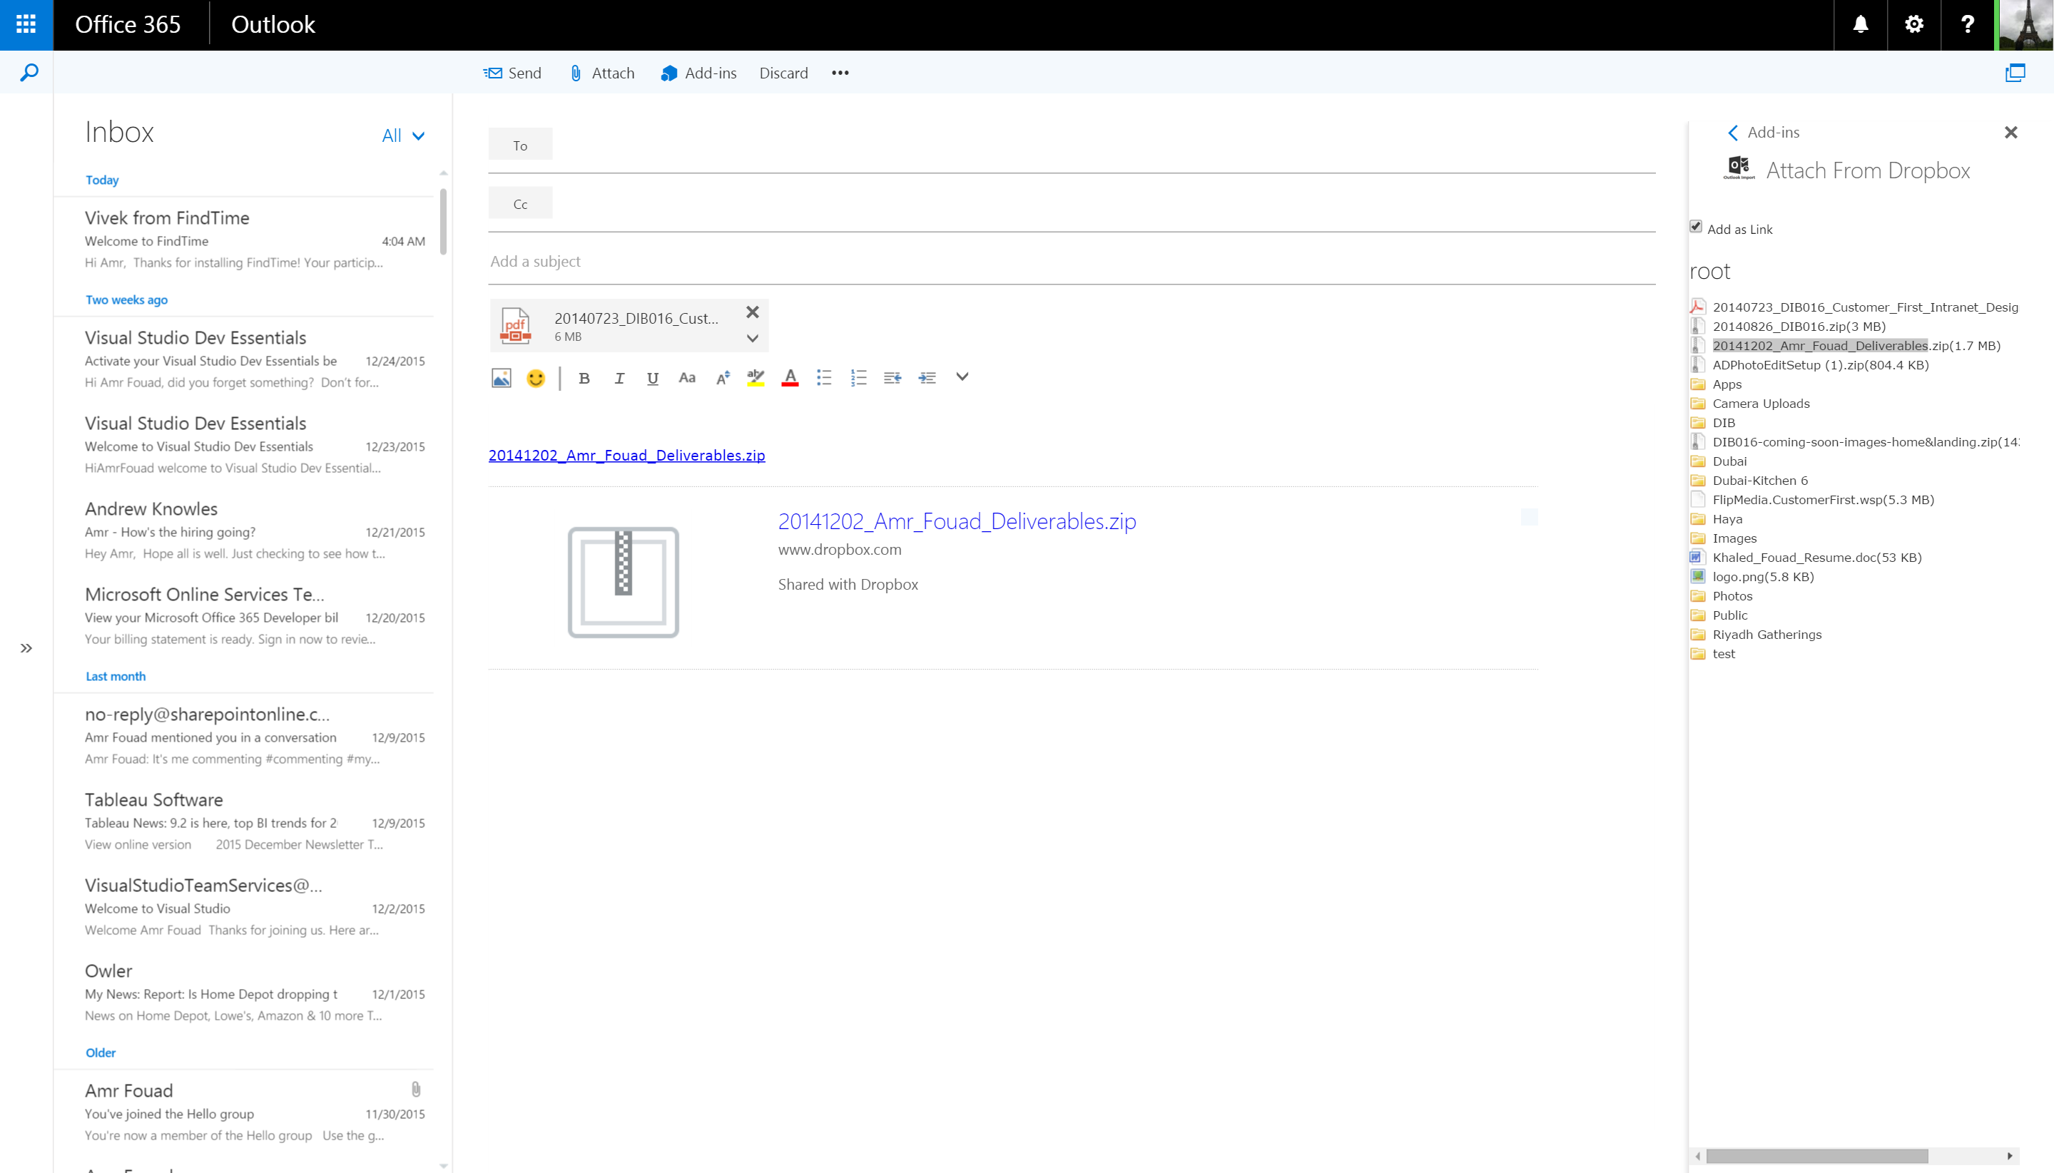Click the Add a subject field
Viewport: 2054px width, 1173px height.
coord(1072,261)
